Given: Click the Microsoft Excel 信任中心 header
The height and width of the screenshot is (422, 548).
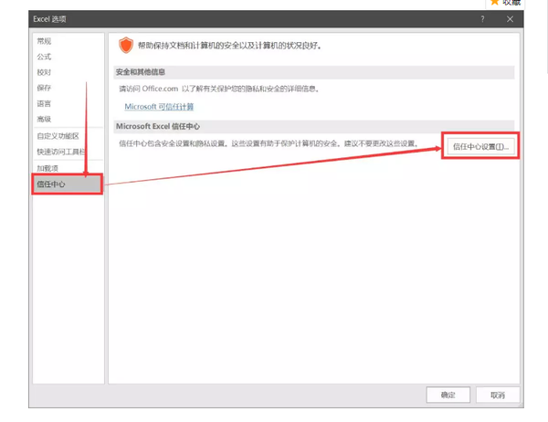Looking at the screenshot, I should (x=314, y=126).
